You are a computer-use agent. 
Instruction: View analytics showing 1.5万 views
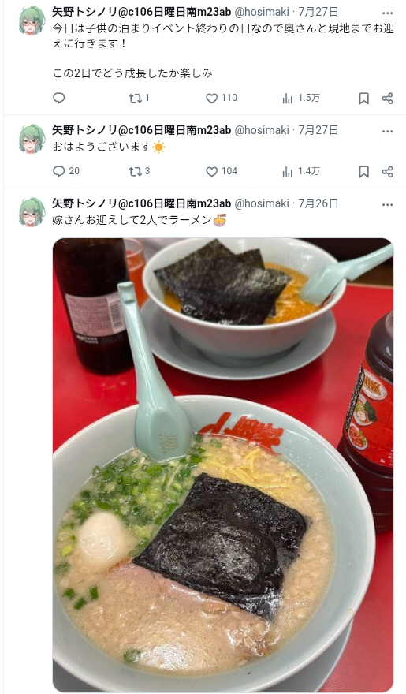click(300, 98)
